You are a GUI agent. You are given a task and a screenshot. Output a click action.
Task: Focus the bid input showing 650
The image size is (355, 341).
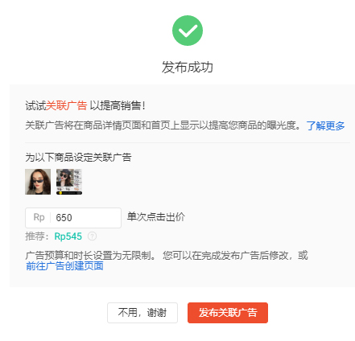click(86, 218)
